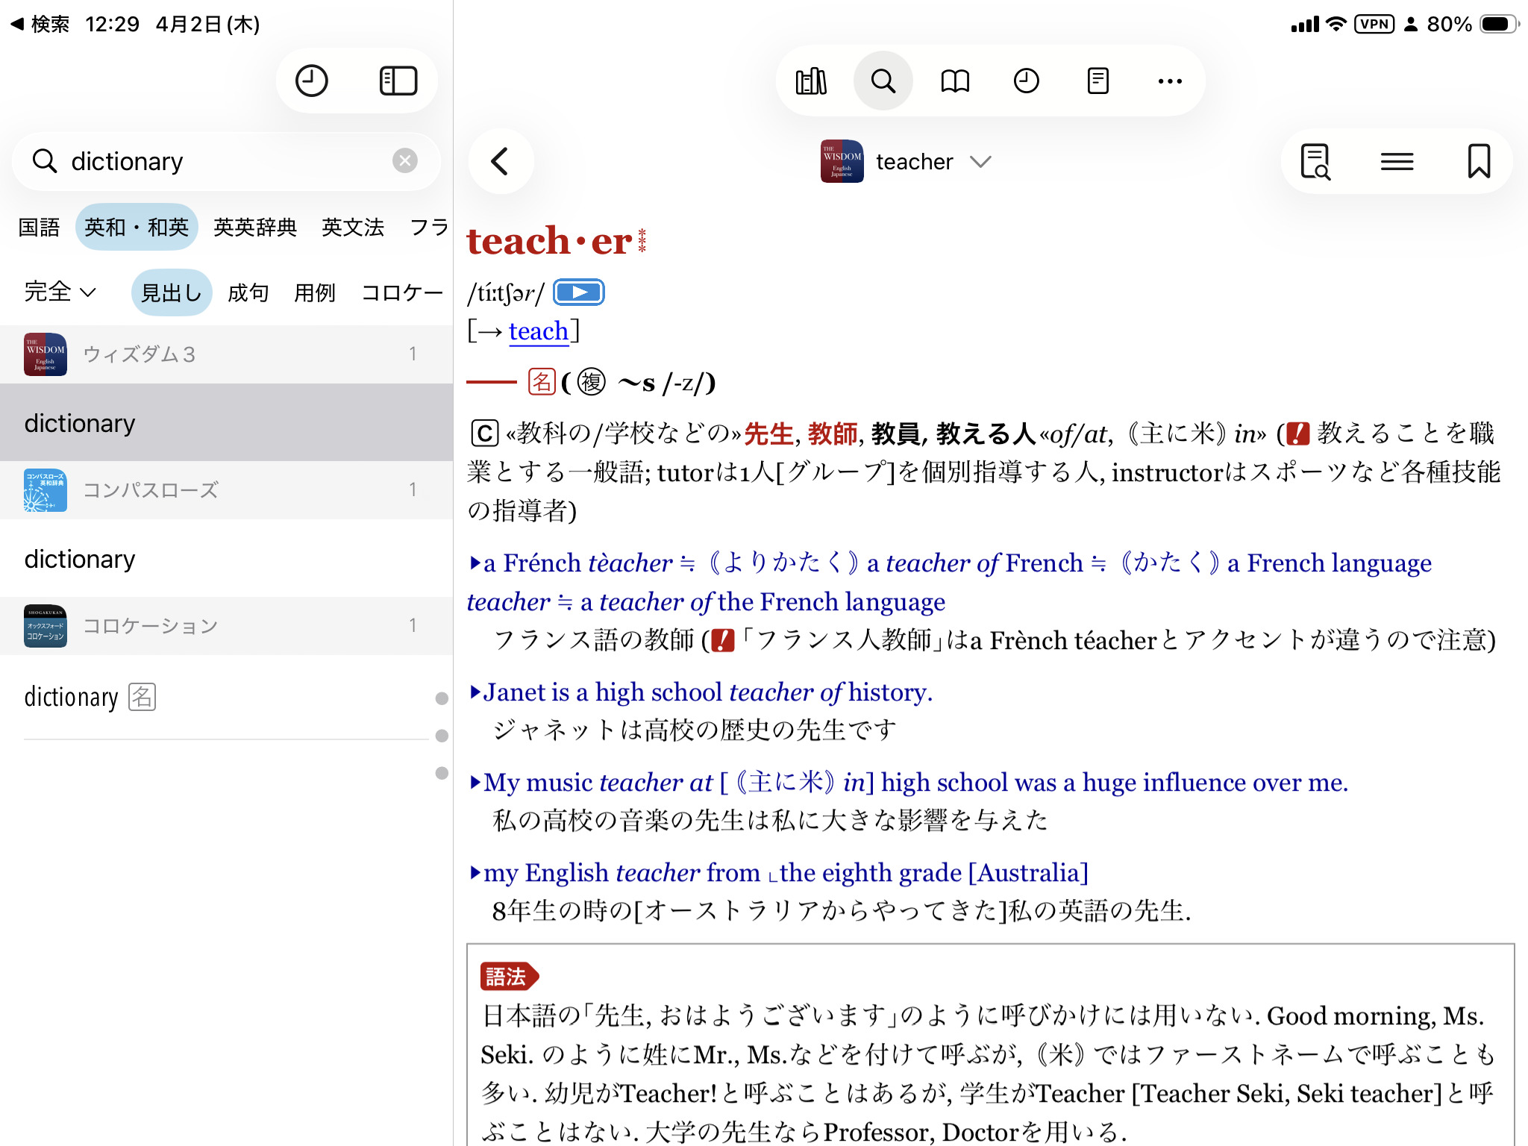Play the teacher pronunciation audio
This screenshot has height=1146, width=1528.
click(x=579, y=292)
